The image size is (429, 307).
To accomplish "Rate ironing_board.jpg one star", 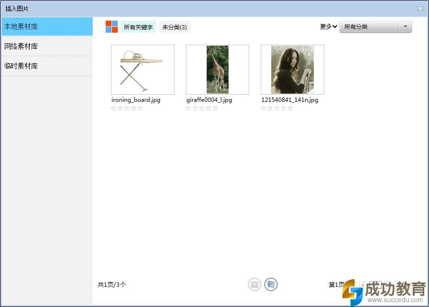I will click(x=113, y=109).
